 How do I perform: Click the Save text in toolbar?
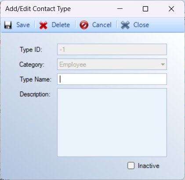pos(23,25)
